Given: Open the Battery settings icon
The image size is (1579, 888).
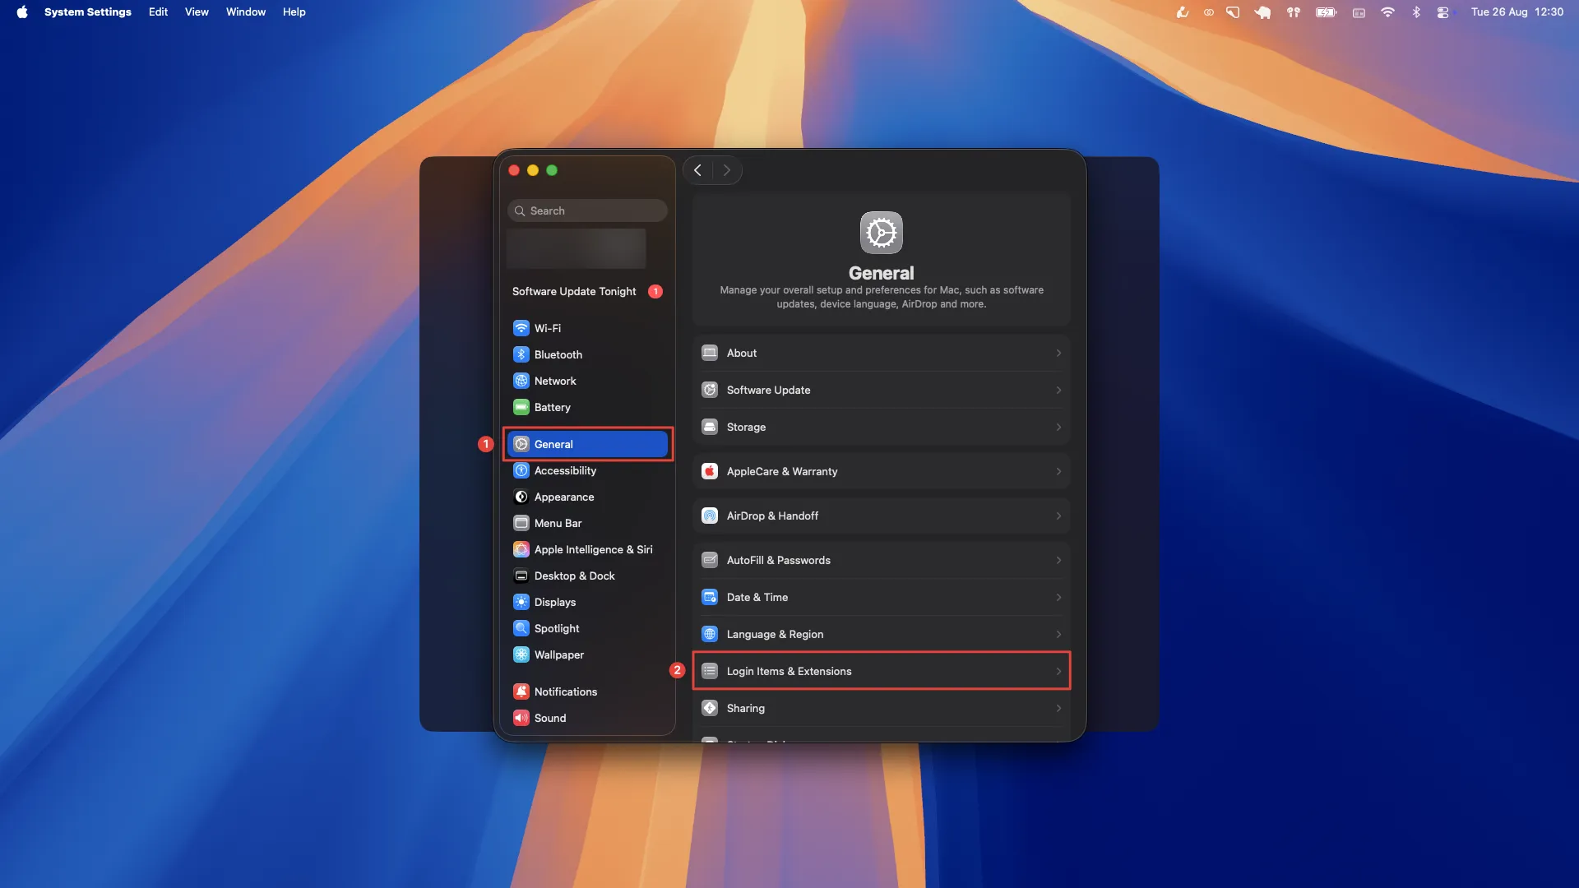Looking at the screenshot, I should point(521,407).
